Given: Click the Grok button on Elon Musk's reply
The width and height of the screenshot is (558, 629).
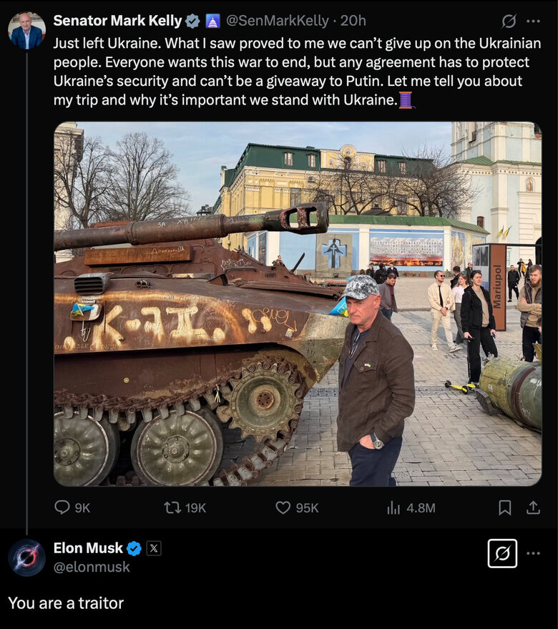Looking at the screenshot, I should [502, 553].
